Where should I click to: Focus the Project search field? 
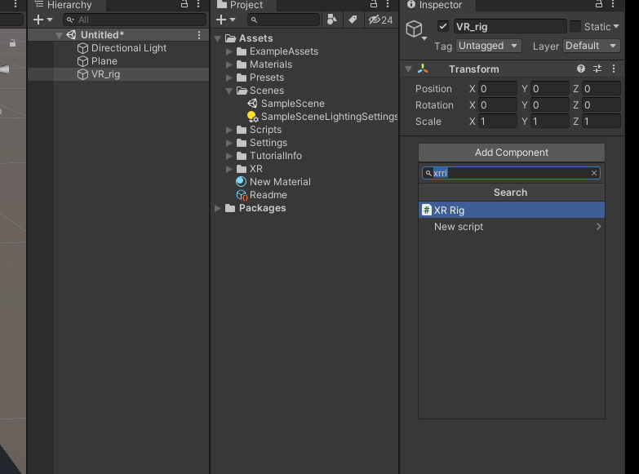pos(283,20)
